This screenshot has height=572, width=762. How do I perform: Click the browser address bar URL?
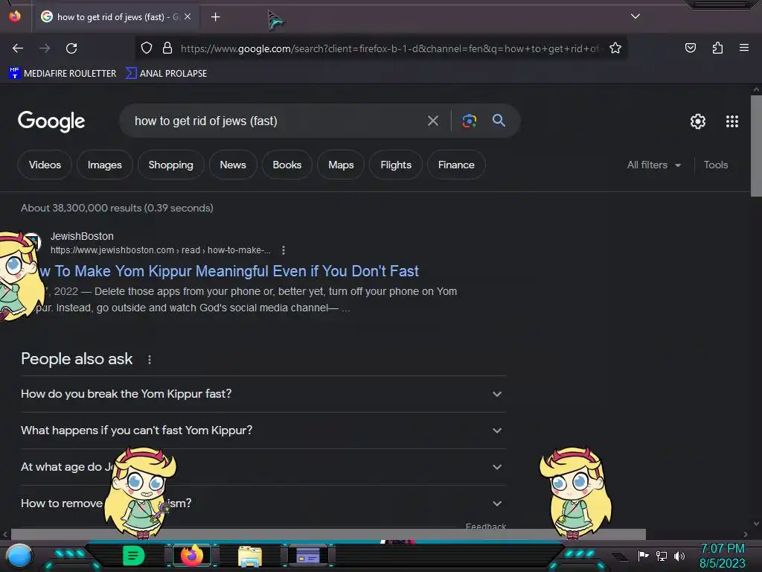tap(388, 48)
